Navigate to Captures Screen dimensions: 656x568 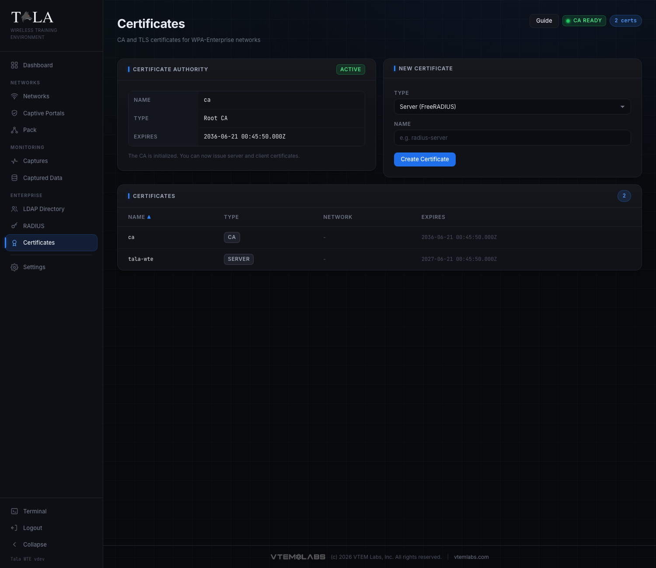click(51, 161)
